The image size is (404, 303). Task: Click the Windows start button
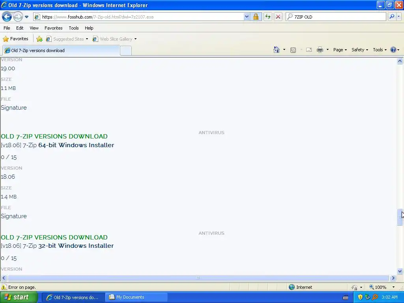point(19,297)
